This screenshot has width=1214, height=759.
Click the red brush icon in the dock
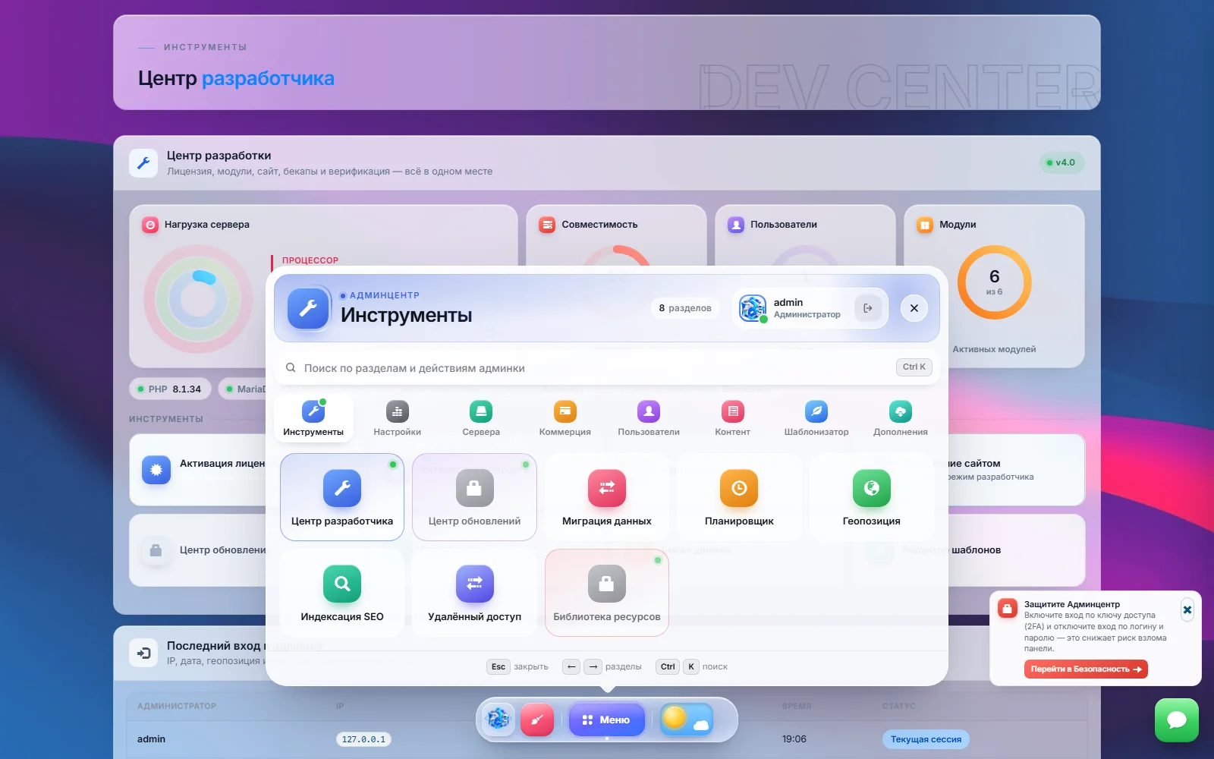537,720
